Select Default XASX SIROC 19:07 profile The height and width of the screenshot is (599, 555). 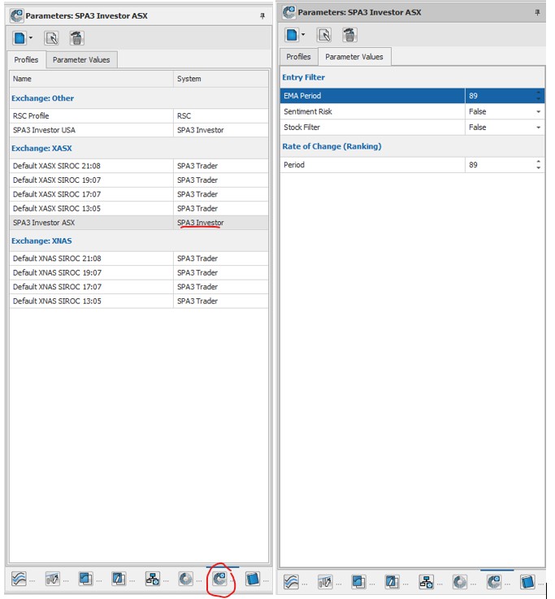pos(139,180)
